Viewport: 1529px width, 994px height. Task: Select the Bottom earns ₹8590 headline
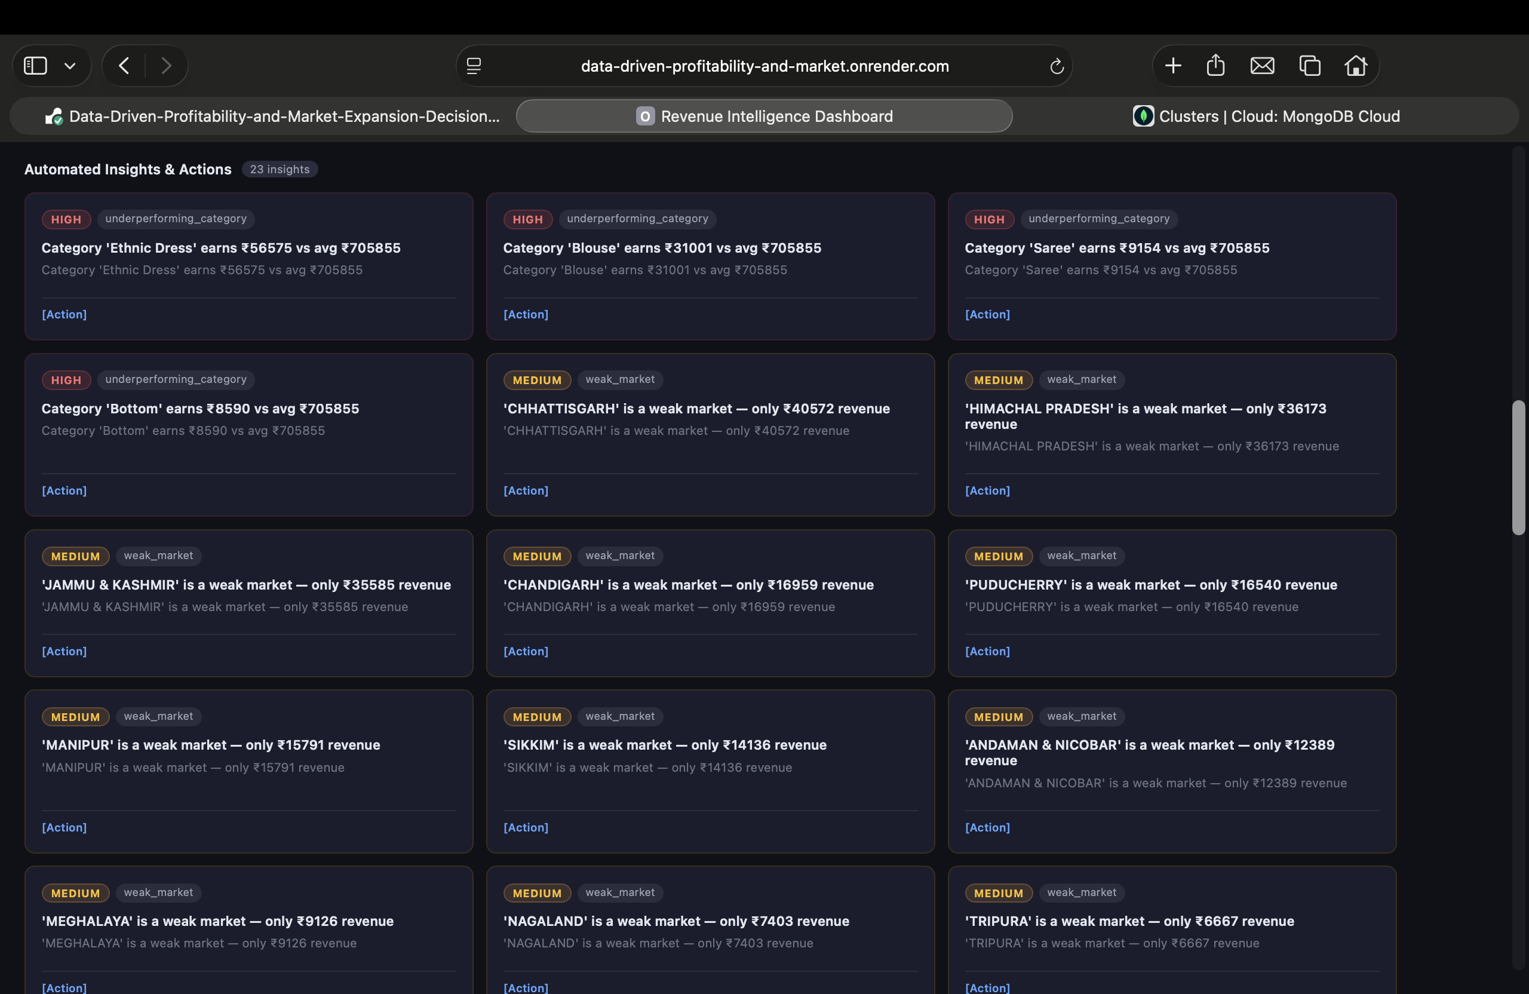(201, 409)
